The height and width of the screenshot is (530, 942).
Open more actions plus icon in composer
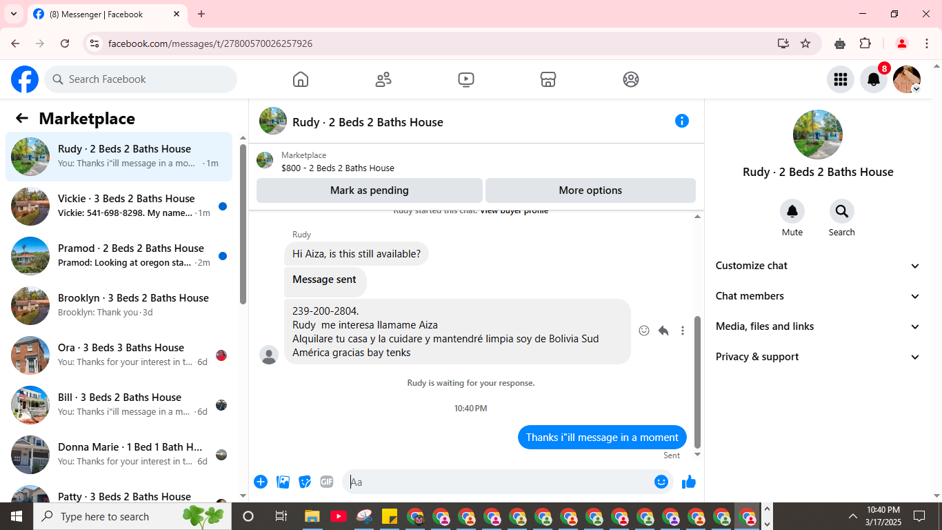[261, 482]
